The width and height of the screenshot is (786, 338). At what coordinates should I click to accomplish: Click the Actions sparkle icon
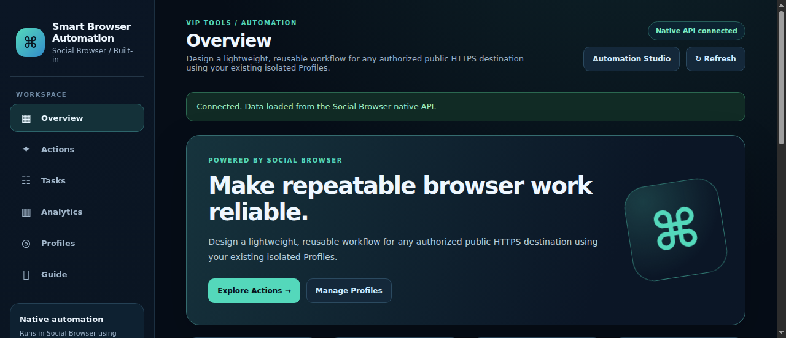pyautogui.click(x=26, y=150)
